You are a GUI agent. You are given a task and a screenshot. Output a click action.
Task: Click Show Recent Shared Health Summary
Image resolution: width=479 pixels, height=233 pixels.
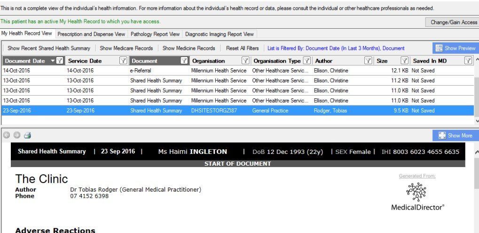[x=48, y=48]
